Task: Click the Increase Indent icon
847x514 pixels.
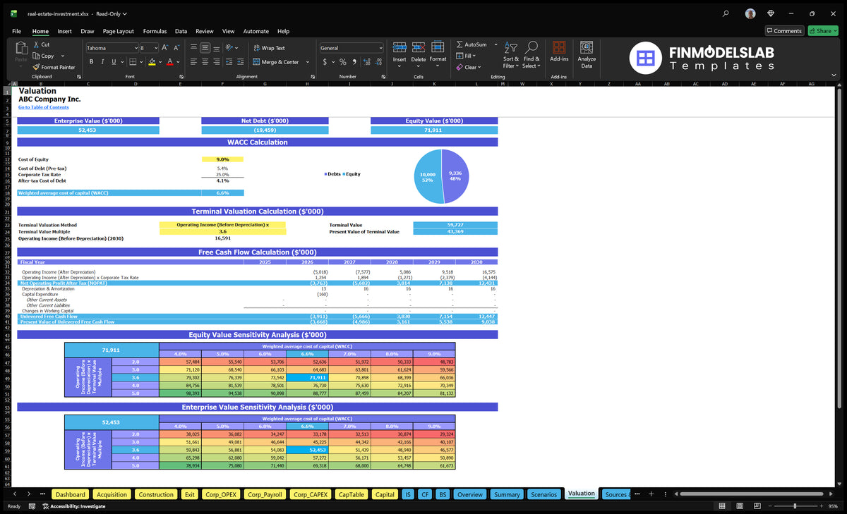Action: click(x=241, y=62)
